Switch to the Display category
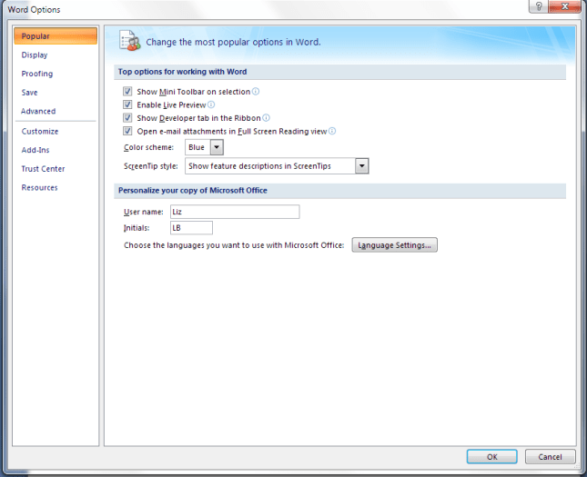This screenshot has height=477, width=587. coord(56,55)
